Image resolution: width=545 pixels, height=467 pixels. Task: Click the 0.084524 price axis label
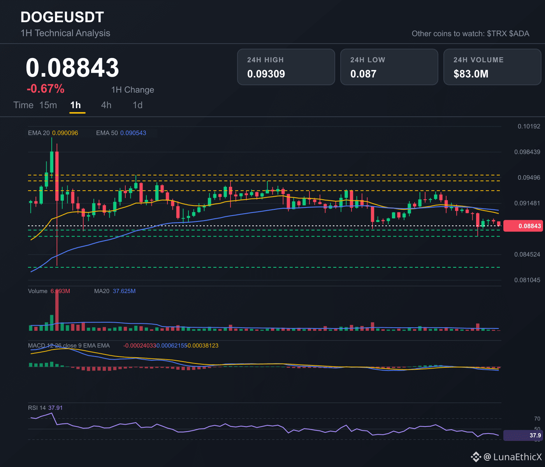(527, 255)
